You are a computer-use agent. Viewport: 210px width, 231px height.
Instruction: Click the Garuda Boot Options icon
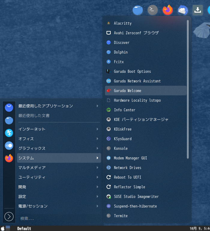(109, 72)
